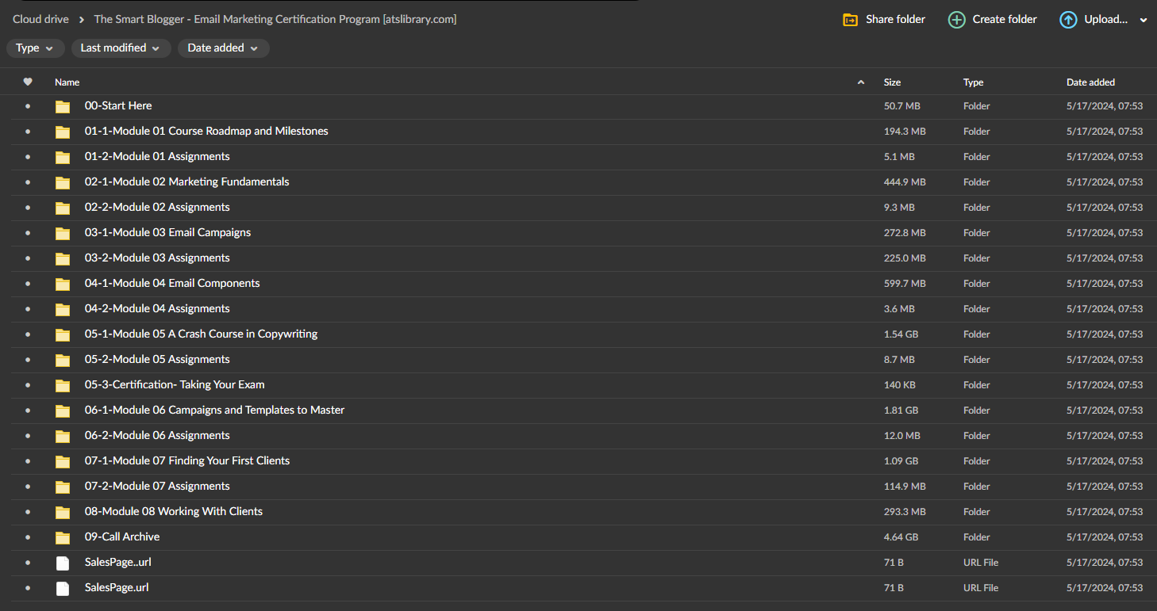Click folder icon for 02-2-Module 02 Assignments

[63, 208]
